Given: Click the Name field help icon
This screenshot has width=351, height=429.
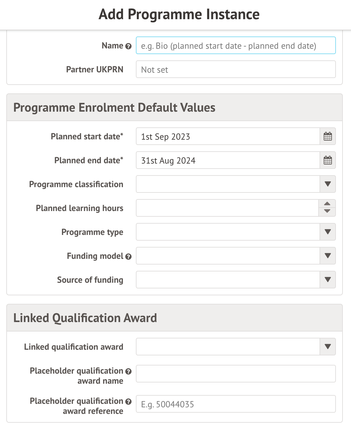Looking at the screenshot, I should 128,46.
